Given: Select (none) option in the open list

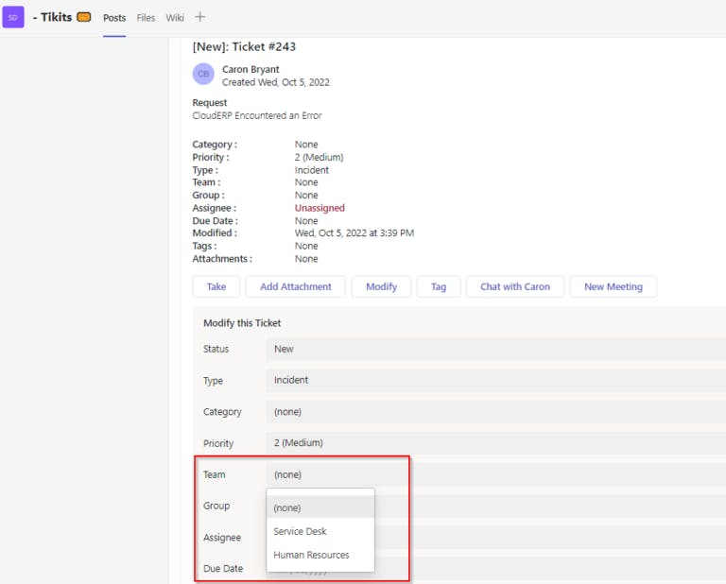Looking at the screenshot, I should pyautogui.click(x=287, y=507).
